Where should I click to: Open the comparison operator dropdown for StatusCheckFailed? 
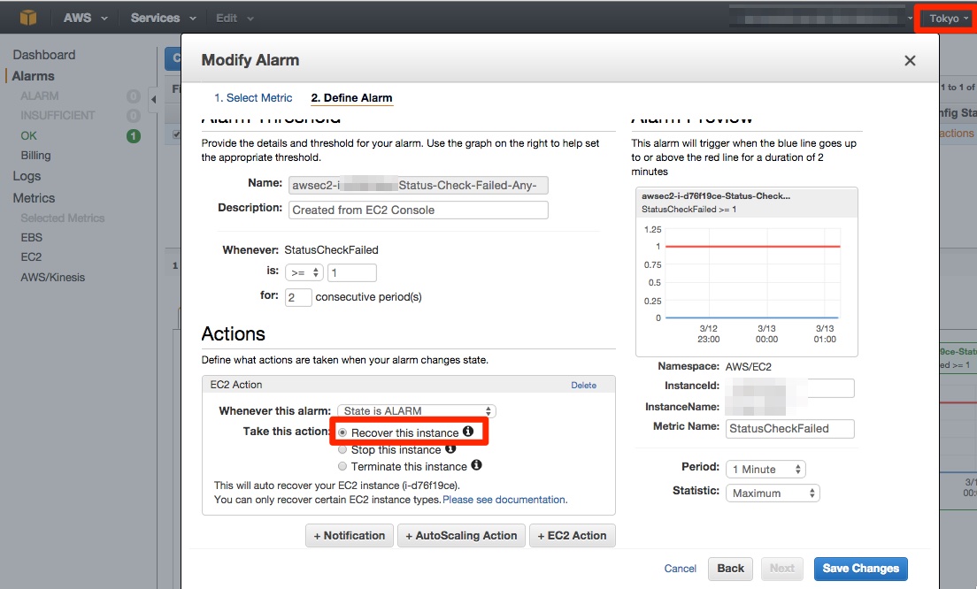[304, 271]
